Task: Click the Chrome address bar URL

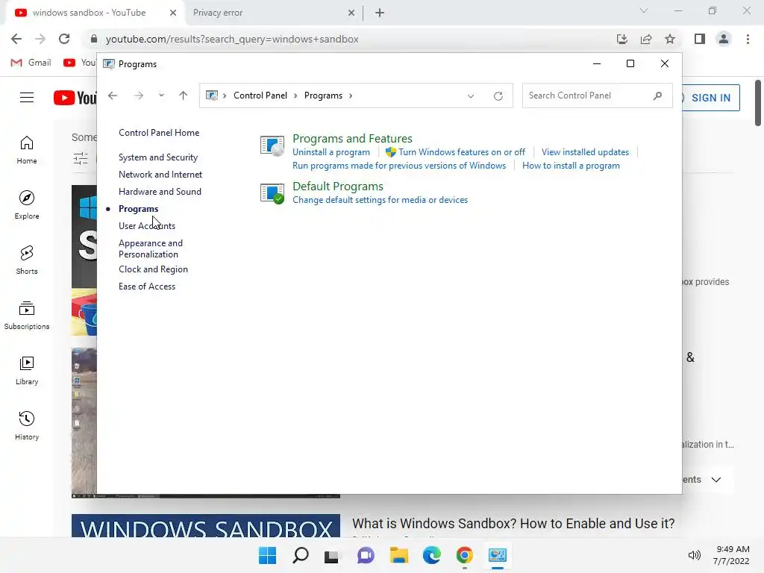Action: click(x=232, y=39)
